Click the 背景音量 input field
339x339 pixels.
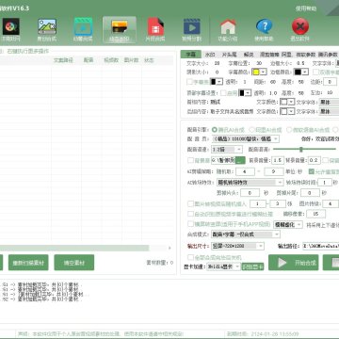314,160
